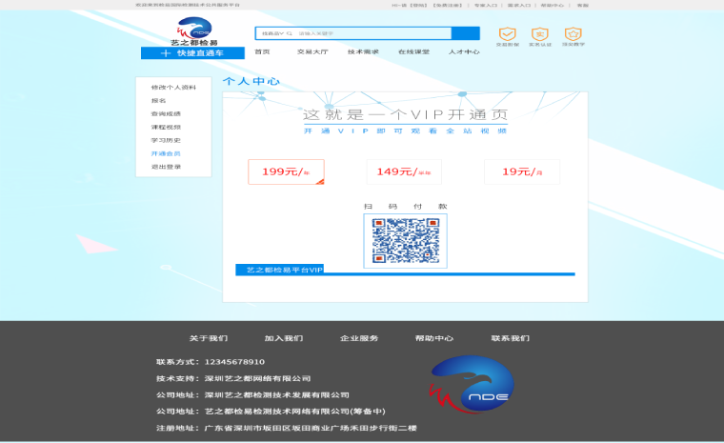Go to the 首页 nav item
This screenshot has height=443, width=724.
coord(262,51)
